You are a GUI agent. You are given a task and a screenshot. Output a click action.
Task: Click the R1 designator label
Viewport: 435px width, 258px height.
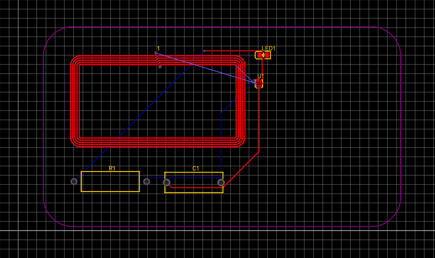[x=112, y=168]
